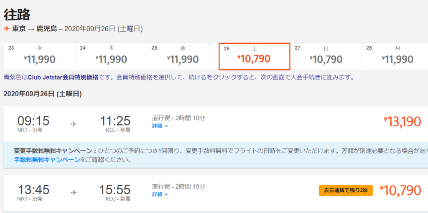Select the Thursday 24 date tab
The image size is (428, 213).
click(x=111, y=56)
